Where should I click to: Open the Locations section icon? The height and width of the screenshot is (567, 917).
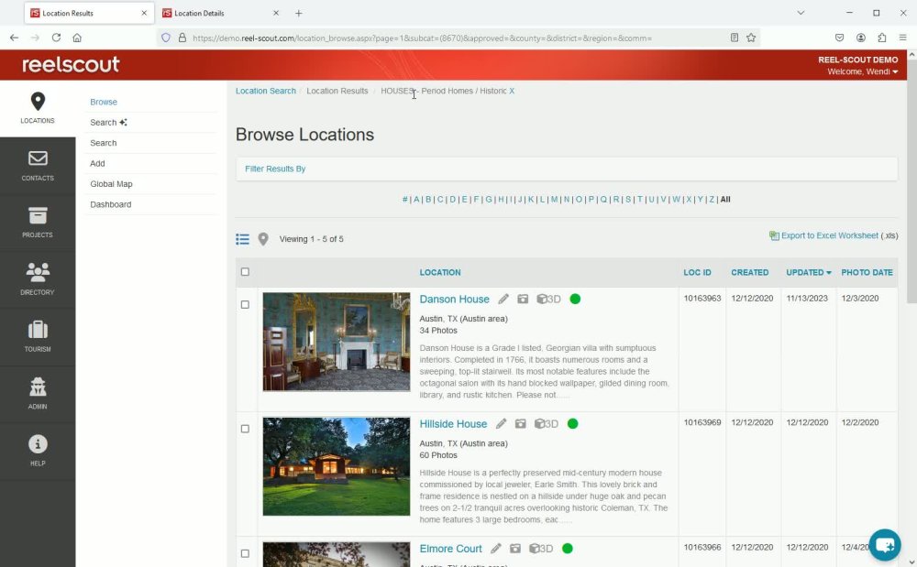pyautogui.click(x=38, y=102)
